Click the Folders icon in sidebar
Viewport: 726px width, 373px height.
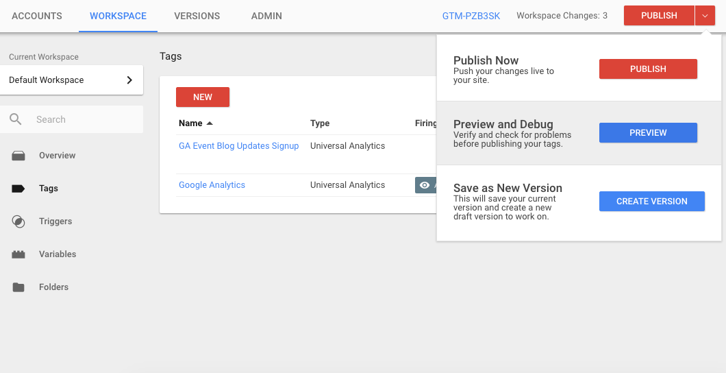coord(18,287)
